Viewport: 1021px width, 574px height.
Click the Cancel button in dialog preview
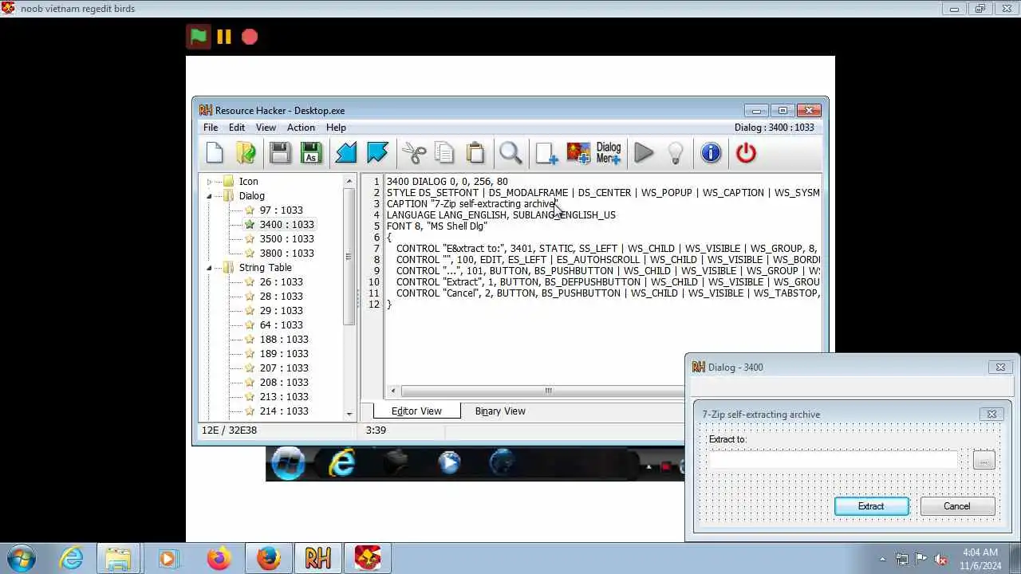(x=957, y=506)
